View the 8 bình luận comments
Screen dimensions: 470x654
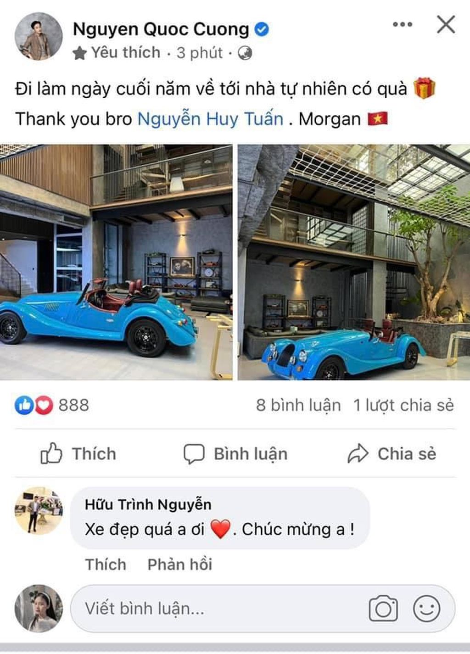pos(298,405)
